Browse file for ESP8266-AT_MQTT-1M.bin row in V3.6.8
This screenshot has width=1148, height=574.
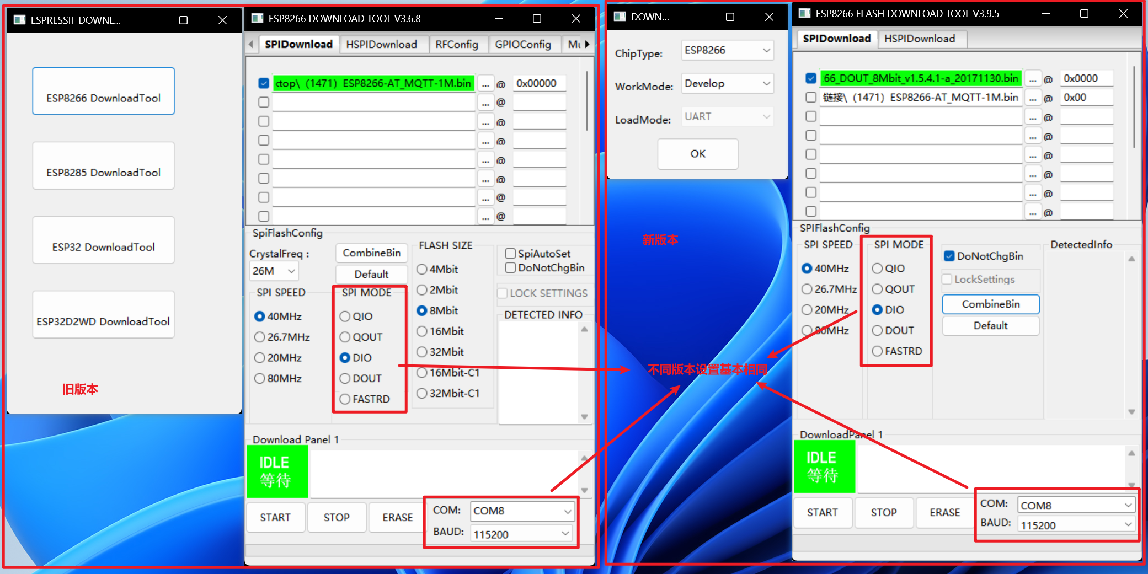pos(485,84)
